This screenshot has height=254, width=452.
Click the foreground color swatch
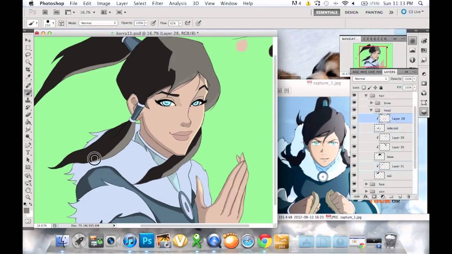tap(26, 211)
